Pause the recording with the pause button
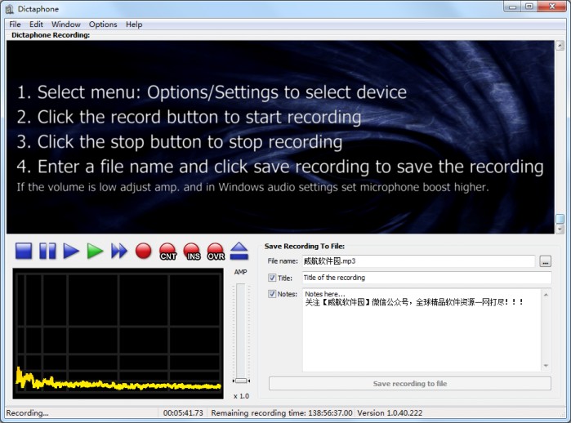This screenshot has width=571, height=423. [47, 252]
